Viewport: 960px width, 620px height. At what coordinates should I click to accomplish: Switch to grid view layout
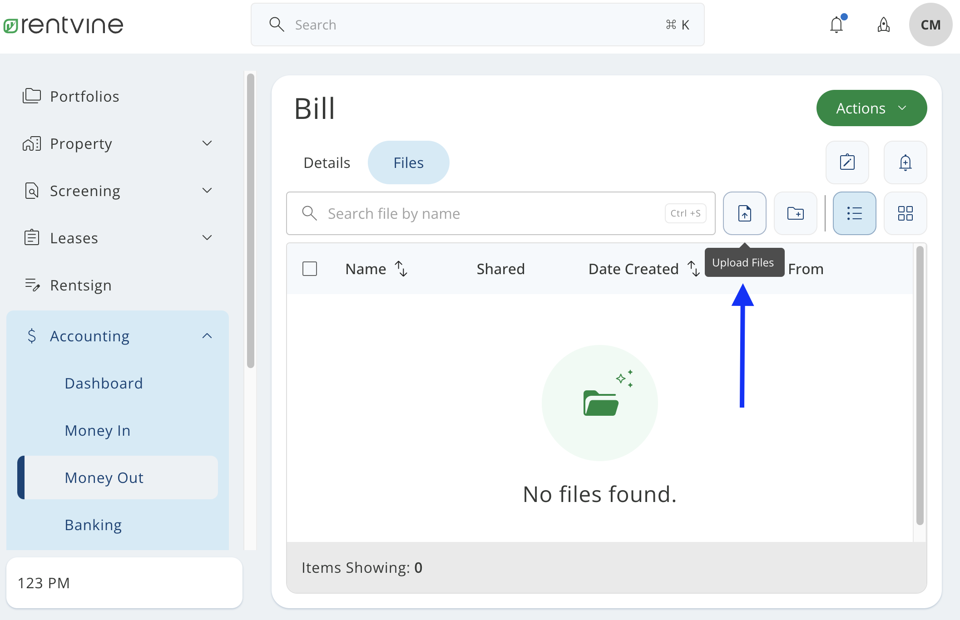tap(905, 213)
